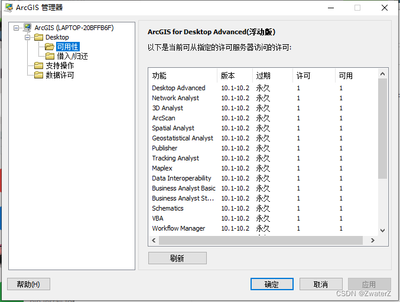Select the Network Analyst row

[x=263, y=98]
